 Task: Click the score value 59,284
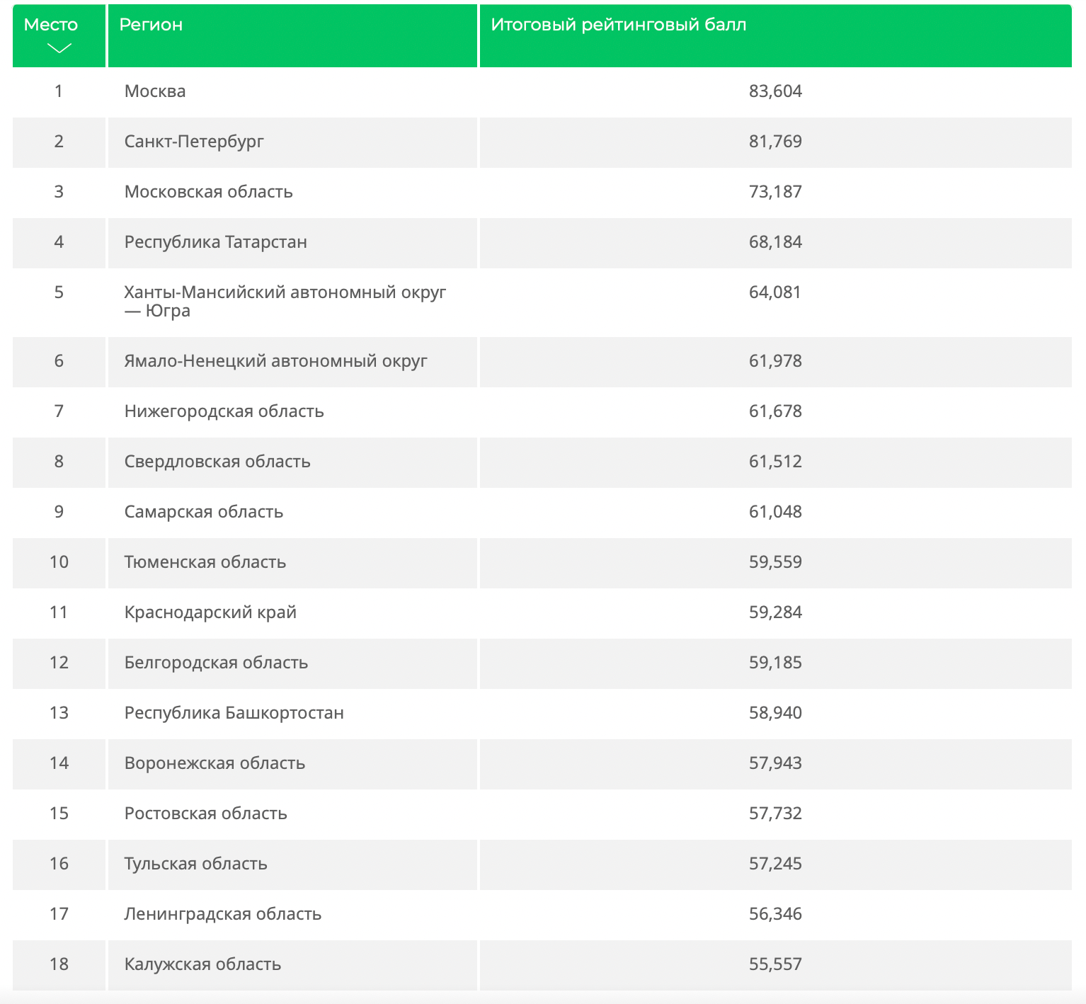(x=775, y=612)
